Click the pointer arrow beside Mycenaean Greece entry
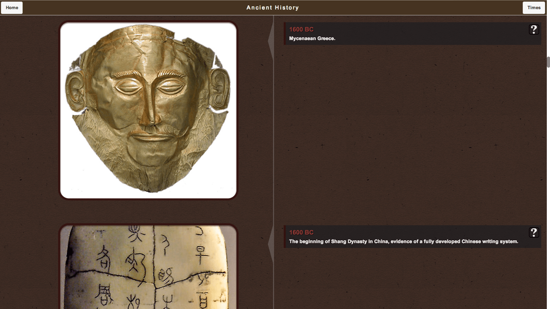550x309 pixels. [271, 41]
